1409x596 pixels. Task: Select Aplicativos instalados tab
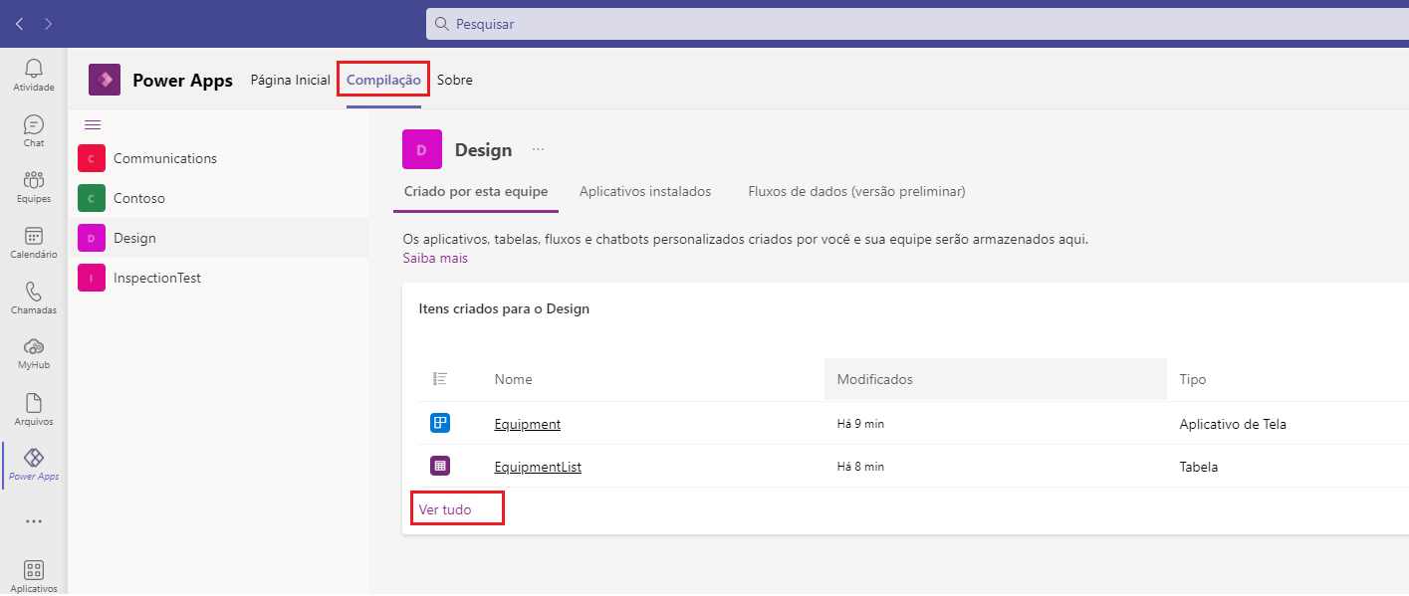coord(645,191)
